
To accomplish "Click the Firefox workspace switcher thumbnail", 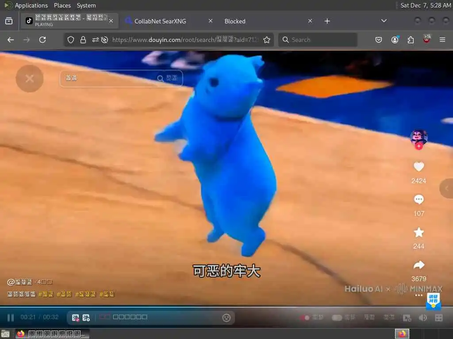I will (402, 334).
